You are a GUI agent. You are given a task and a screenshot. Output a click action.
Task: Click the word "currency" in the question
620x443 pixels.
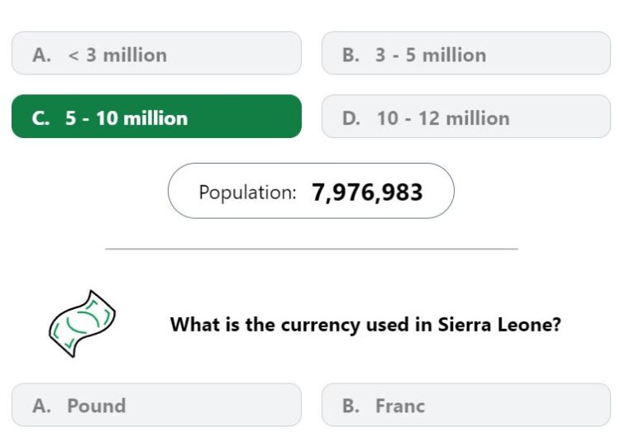click(321, 326)
